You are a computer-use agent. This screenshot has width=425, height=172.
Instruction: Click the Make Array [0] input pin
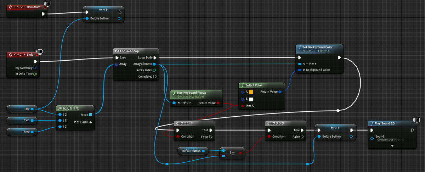[x=60, y=115]
